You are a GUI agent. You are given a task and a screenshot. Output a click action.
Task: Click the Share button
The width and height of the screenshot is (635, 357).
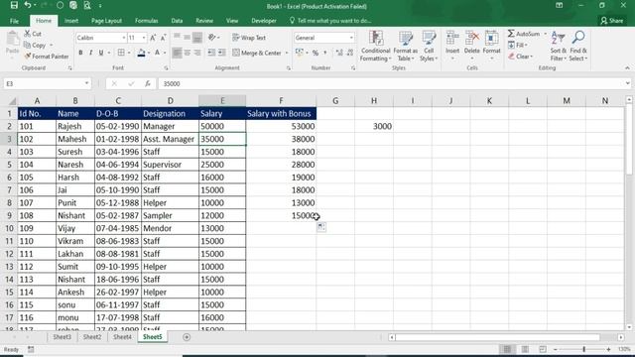612,21
